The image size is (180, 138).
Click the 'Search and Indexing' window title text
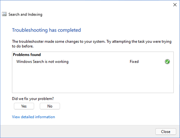(x=25, y=15)
